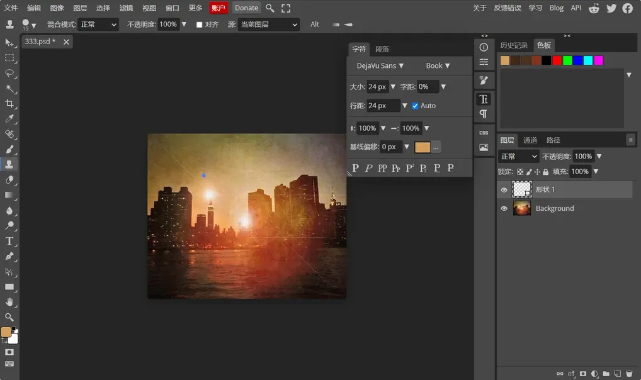
Task: Select the Rectangle Select tool
Action: click(x=9, y=58)
